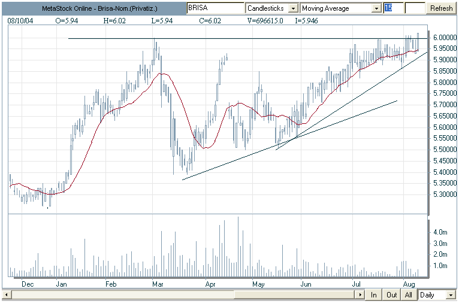Viewport: 459px width, 304px height.
Task: Open the Moving Average indicator dropdown arrow
Action: coord(376,8)
